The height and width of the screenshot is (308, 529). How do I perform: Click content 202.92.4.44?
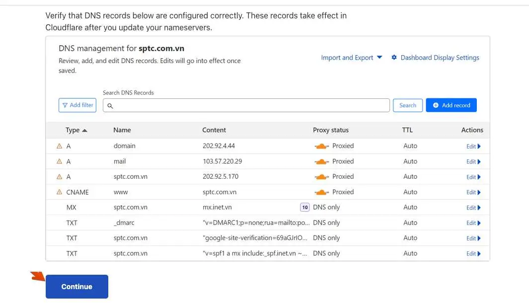[219, 146]
